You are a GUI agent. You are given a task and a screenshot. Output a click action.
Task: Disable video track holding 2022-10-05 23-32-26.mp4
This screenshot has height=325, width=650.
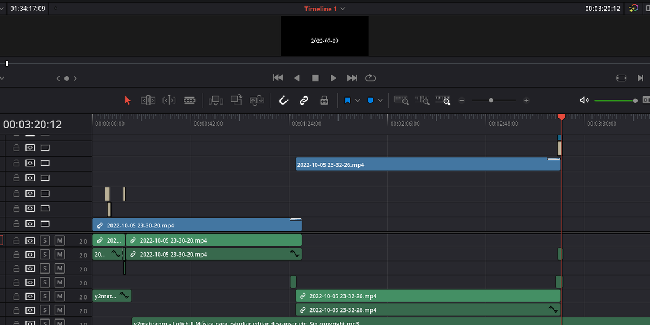[45, 163]
